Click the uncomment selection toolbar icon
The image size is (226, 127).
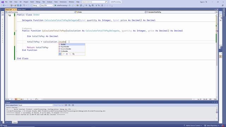click(x=99, y=6)
